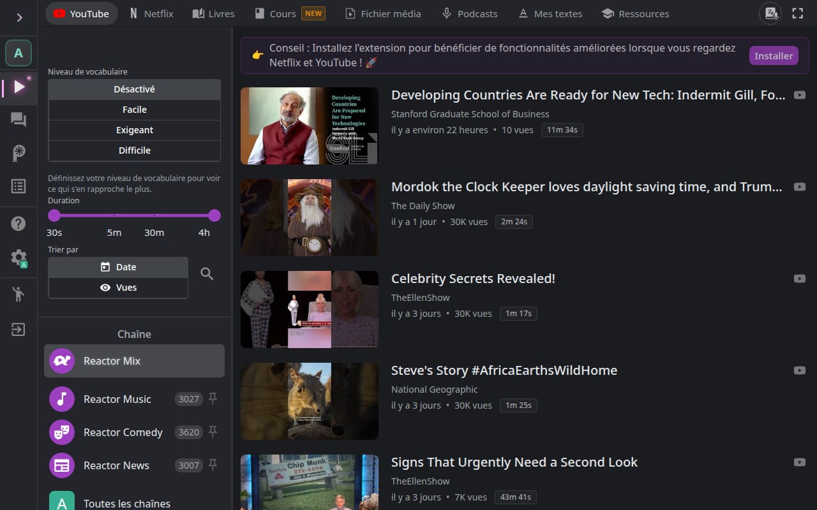Click the search magnifier icon

coord(207,274)
